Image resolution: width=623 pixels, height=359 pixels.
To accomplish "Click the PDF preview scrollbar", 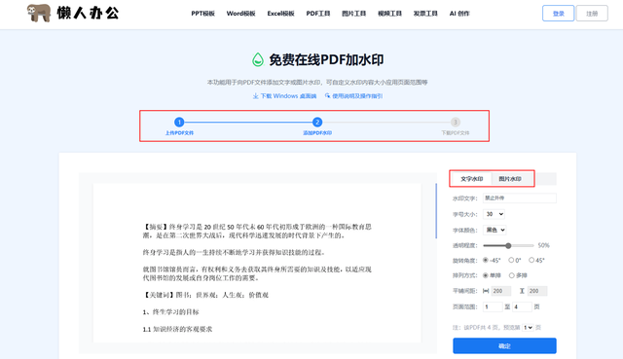I will (436, 210).
